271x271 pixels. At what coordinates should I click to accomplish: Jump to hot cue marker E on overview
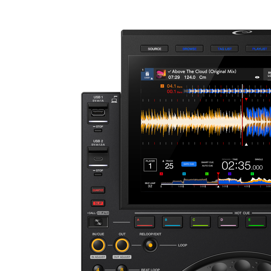click(x=252, y=174)
